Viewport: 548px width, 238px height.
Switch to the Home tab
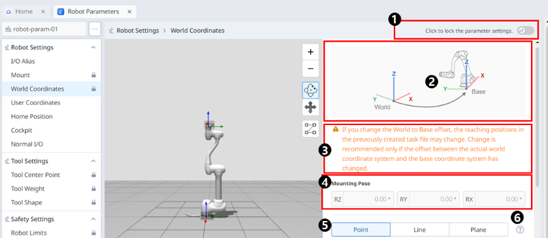tap(24, 11)
